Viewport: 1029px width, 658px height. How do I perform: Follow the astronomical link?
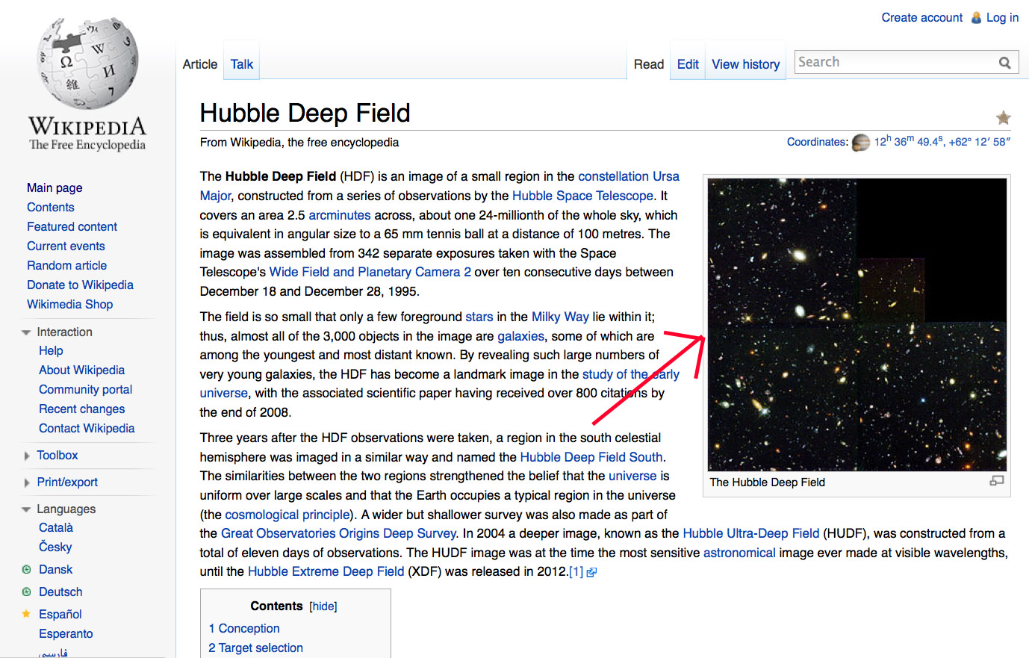[x=739, y=553]
